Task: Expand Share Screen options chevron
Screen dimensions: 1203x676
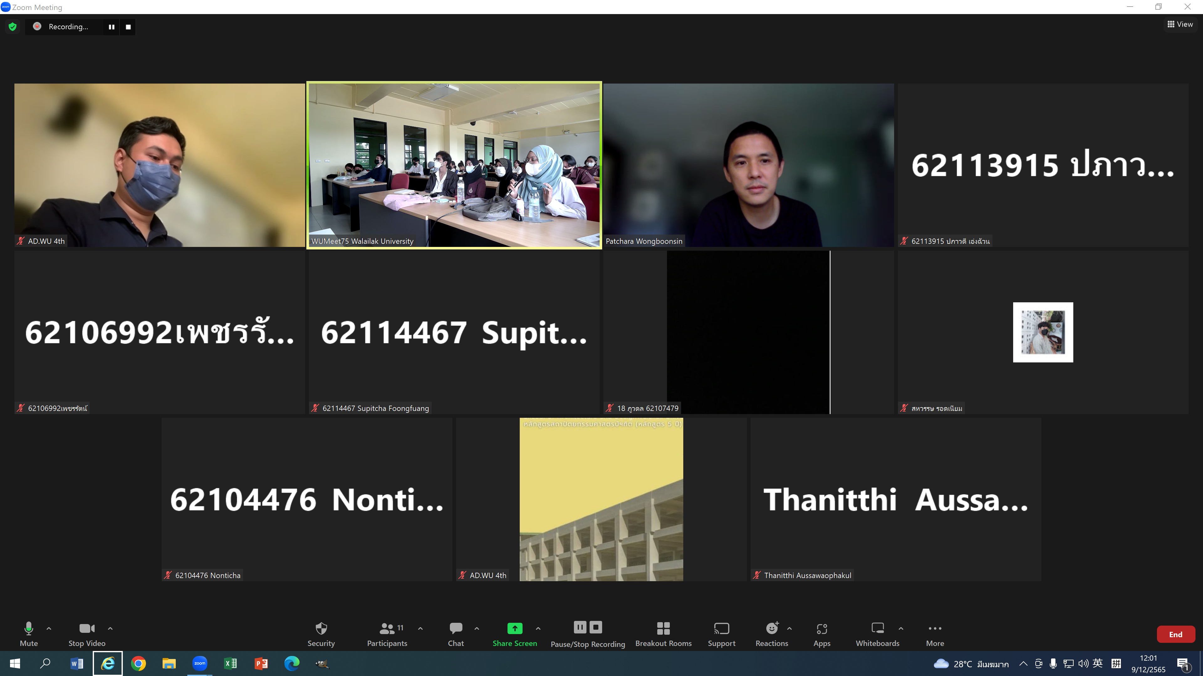Action: tap(538, 628)
